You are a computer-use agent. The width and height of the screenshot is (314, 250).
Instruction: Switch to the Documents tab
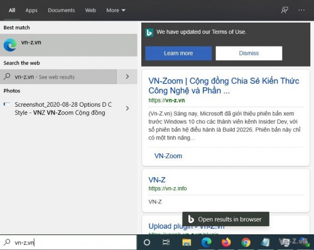click(61, 10)
